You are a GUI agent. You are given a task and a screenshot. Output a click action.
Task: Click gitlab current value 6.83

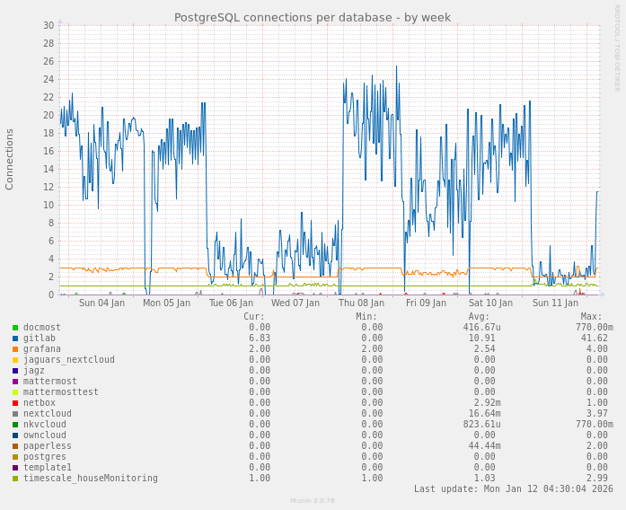260,338
